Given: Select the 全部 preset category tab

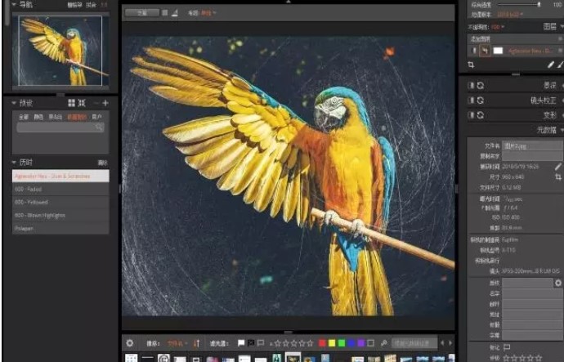Looking at the screenshot, I should click(x=24, y=117).
